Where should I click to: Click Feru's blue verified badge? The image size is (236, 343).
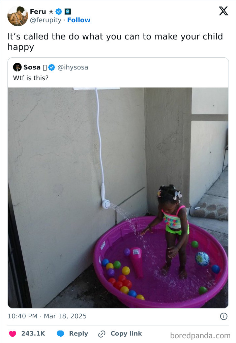pos(59,11)
